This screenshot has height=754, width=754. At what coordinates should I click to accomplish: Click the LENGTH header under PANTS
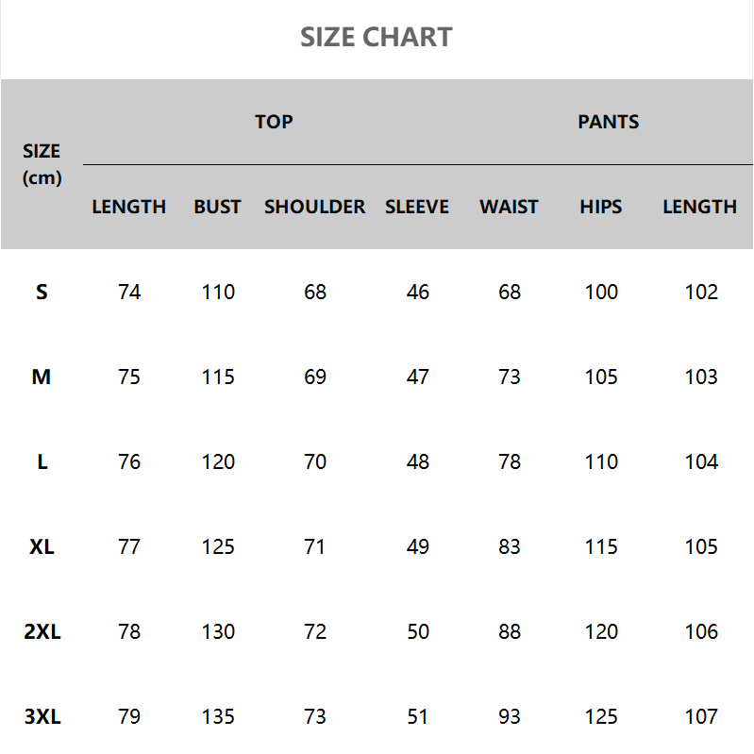(x=699, y=207)
